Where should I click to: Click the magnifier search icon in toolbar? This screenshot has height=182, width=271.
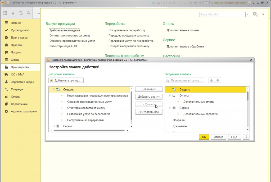point(29,13)
